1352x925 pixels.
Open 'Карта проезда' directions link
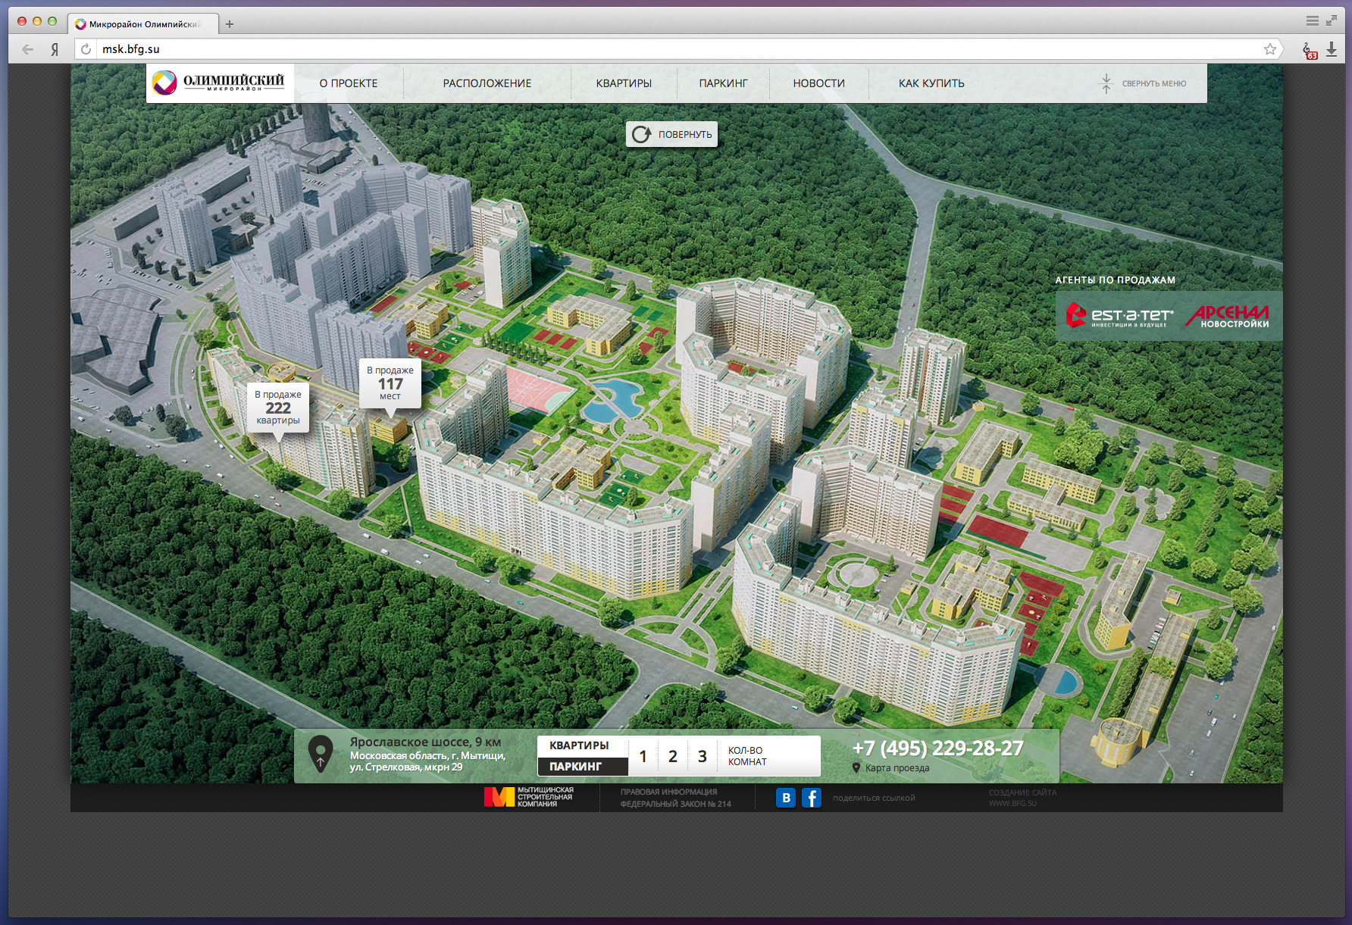tap(897, 768)
